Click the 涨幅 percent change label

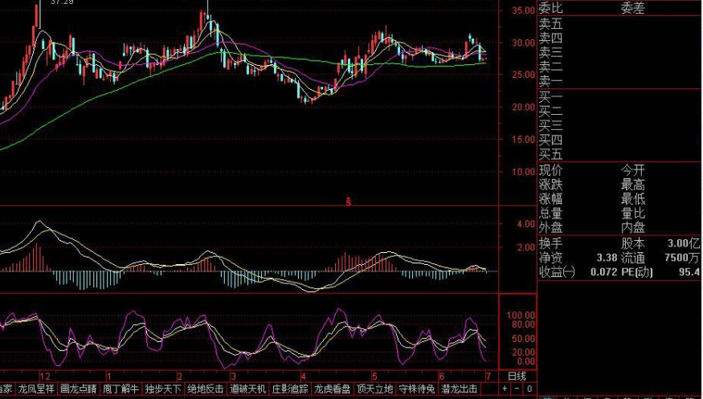pyautogui.click(x=550, y=199)
